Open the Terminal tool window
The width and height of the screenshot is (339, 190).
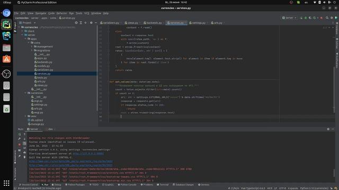click(163, 185)
